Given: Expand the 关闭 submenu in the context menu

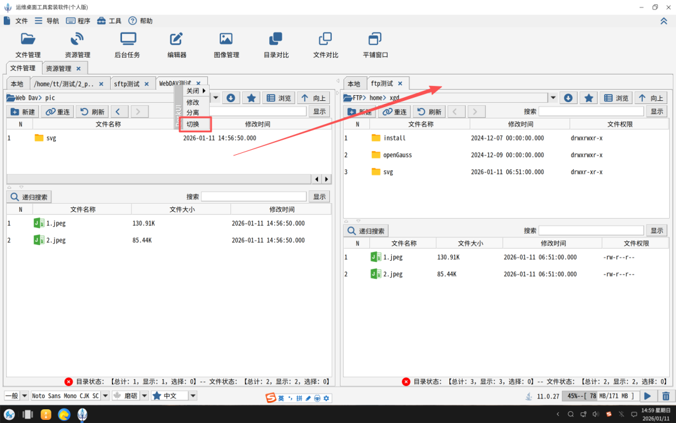Looking at the screenshot, I should tap(196, 91).
